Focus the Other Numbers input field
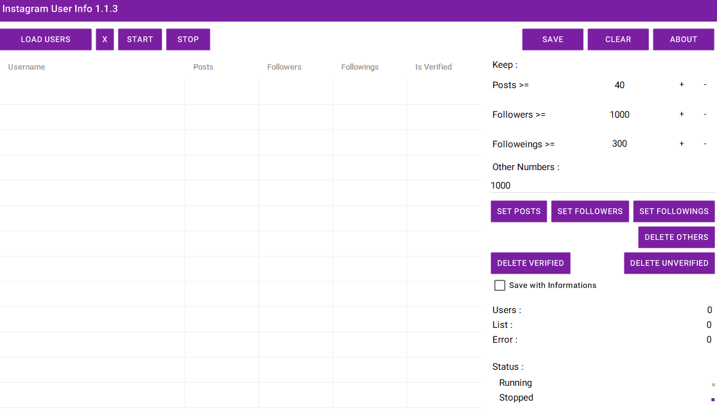 click(x=602, y=186)
